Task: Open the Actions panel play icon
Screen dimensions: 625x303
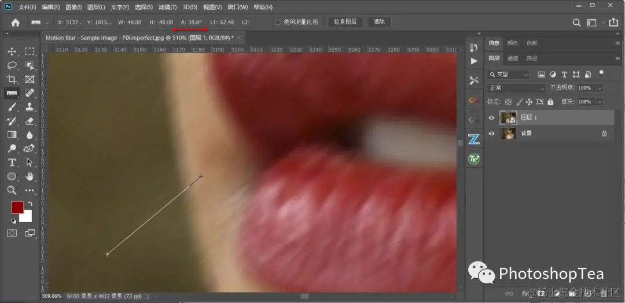Action: tap(474, 61)
